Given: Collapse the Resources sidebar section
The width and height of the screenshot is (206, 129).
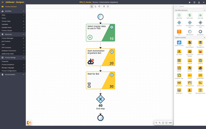Looking at the screenshot, I should [x=23, y=35].
